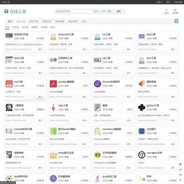Viewport: 184px width, 184px height.
Task: Click the useragent分析 chrome icon
Action: tap(142, 155)
